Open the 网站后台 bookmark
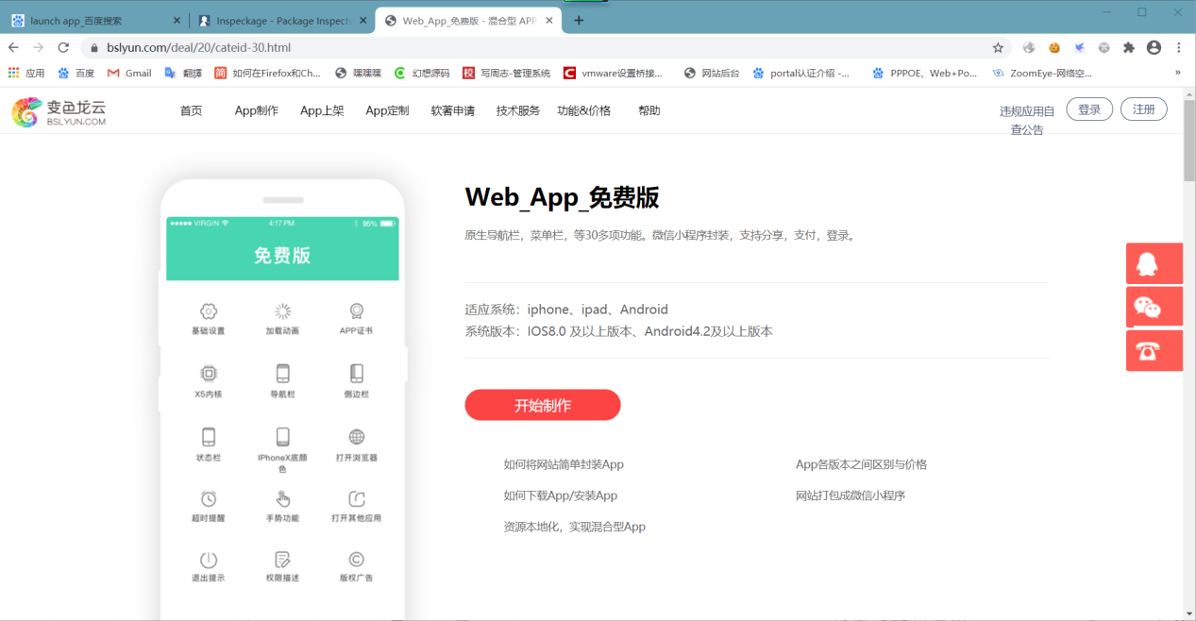 712,73
